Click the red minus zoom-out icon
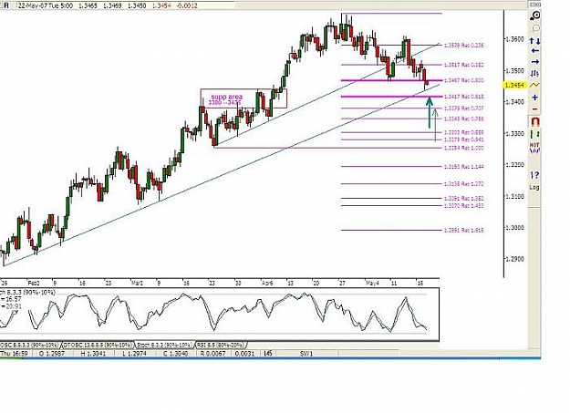This screenshot has width=570, height=413. pos(534,109)
